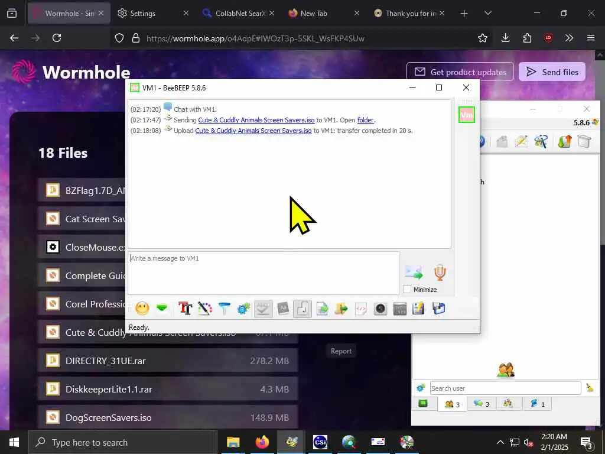Switch to the chats tab showing 3

[482, 404]
